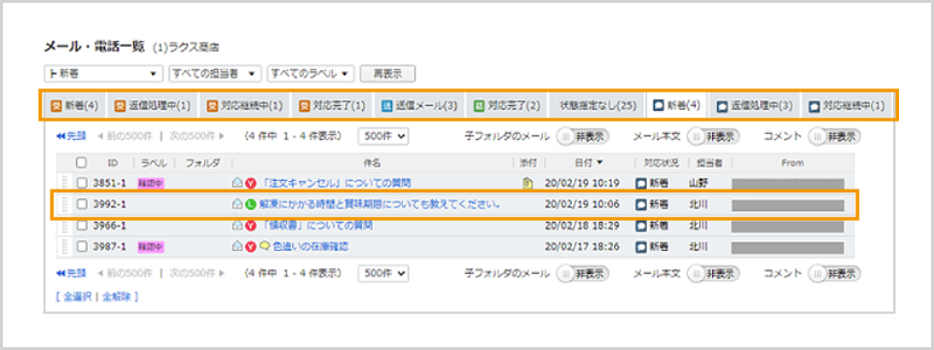The width and height of the screenshot is (934, 350).
Task: Select 送信メール(3) tab
Action: [418, 106]
